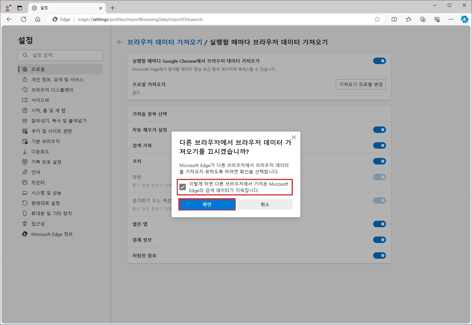Click the browser back arrow
The width and height of the screenshot is (472, 325).
coord(9,19)
